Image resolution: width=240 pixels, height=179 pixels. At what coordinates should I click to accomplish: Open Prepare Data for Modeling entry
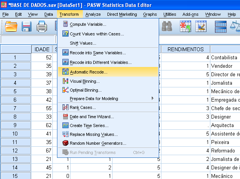click(108, 99)
